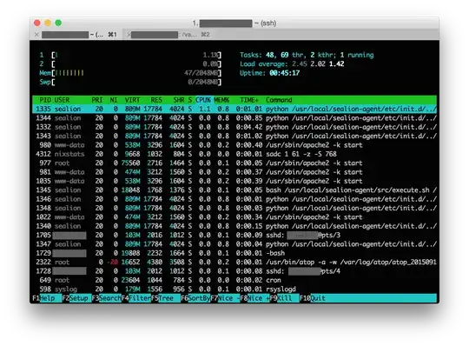The image size is (469, 346).
Task: Click the Load average values line
Action: coord(292,64)
